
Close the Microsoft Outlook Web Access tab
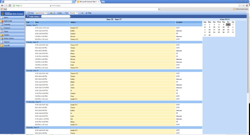[x=99, y=2]
